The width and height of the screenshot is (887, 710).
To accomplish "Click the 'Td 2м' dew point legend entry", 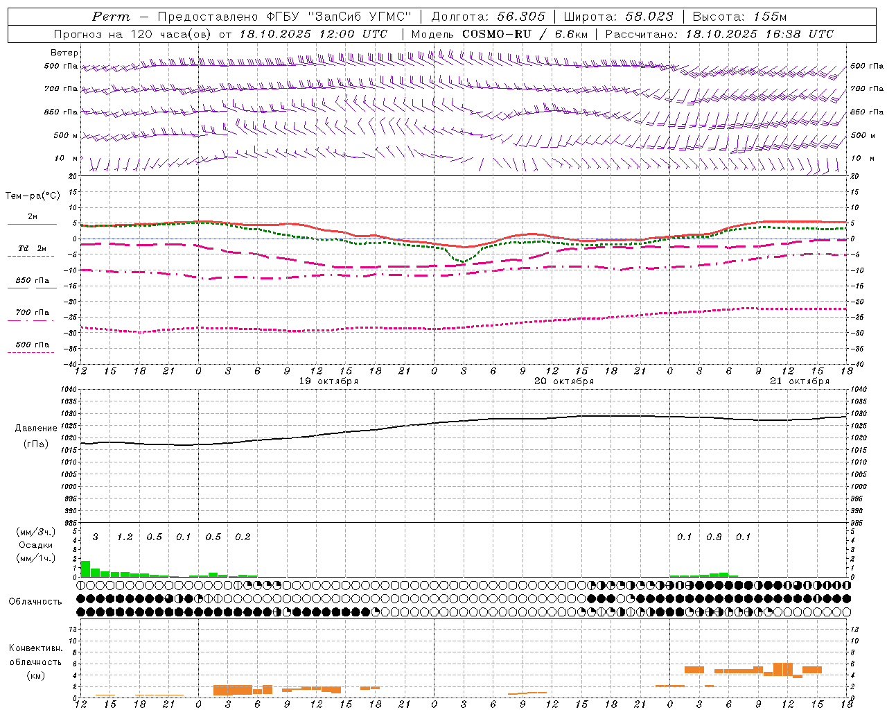I will (x=32, y=248).
